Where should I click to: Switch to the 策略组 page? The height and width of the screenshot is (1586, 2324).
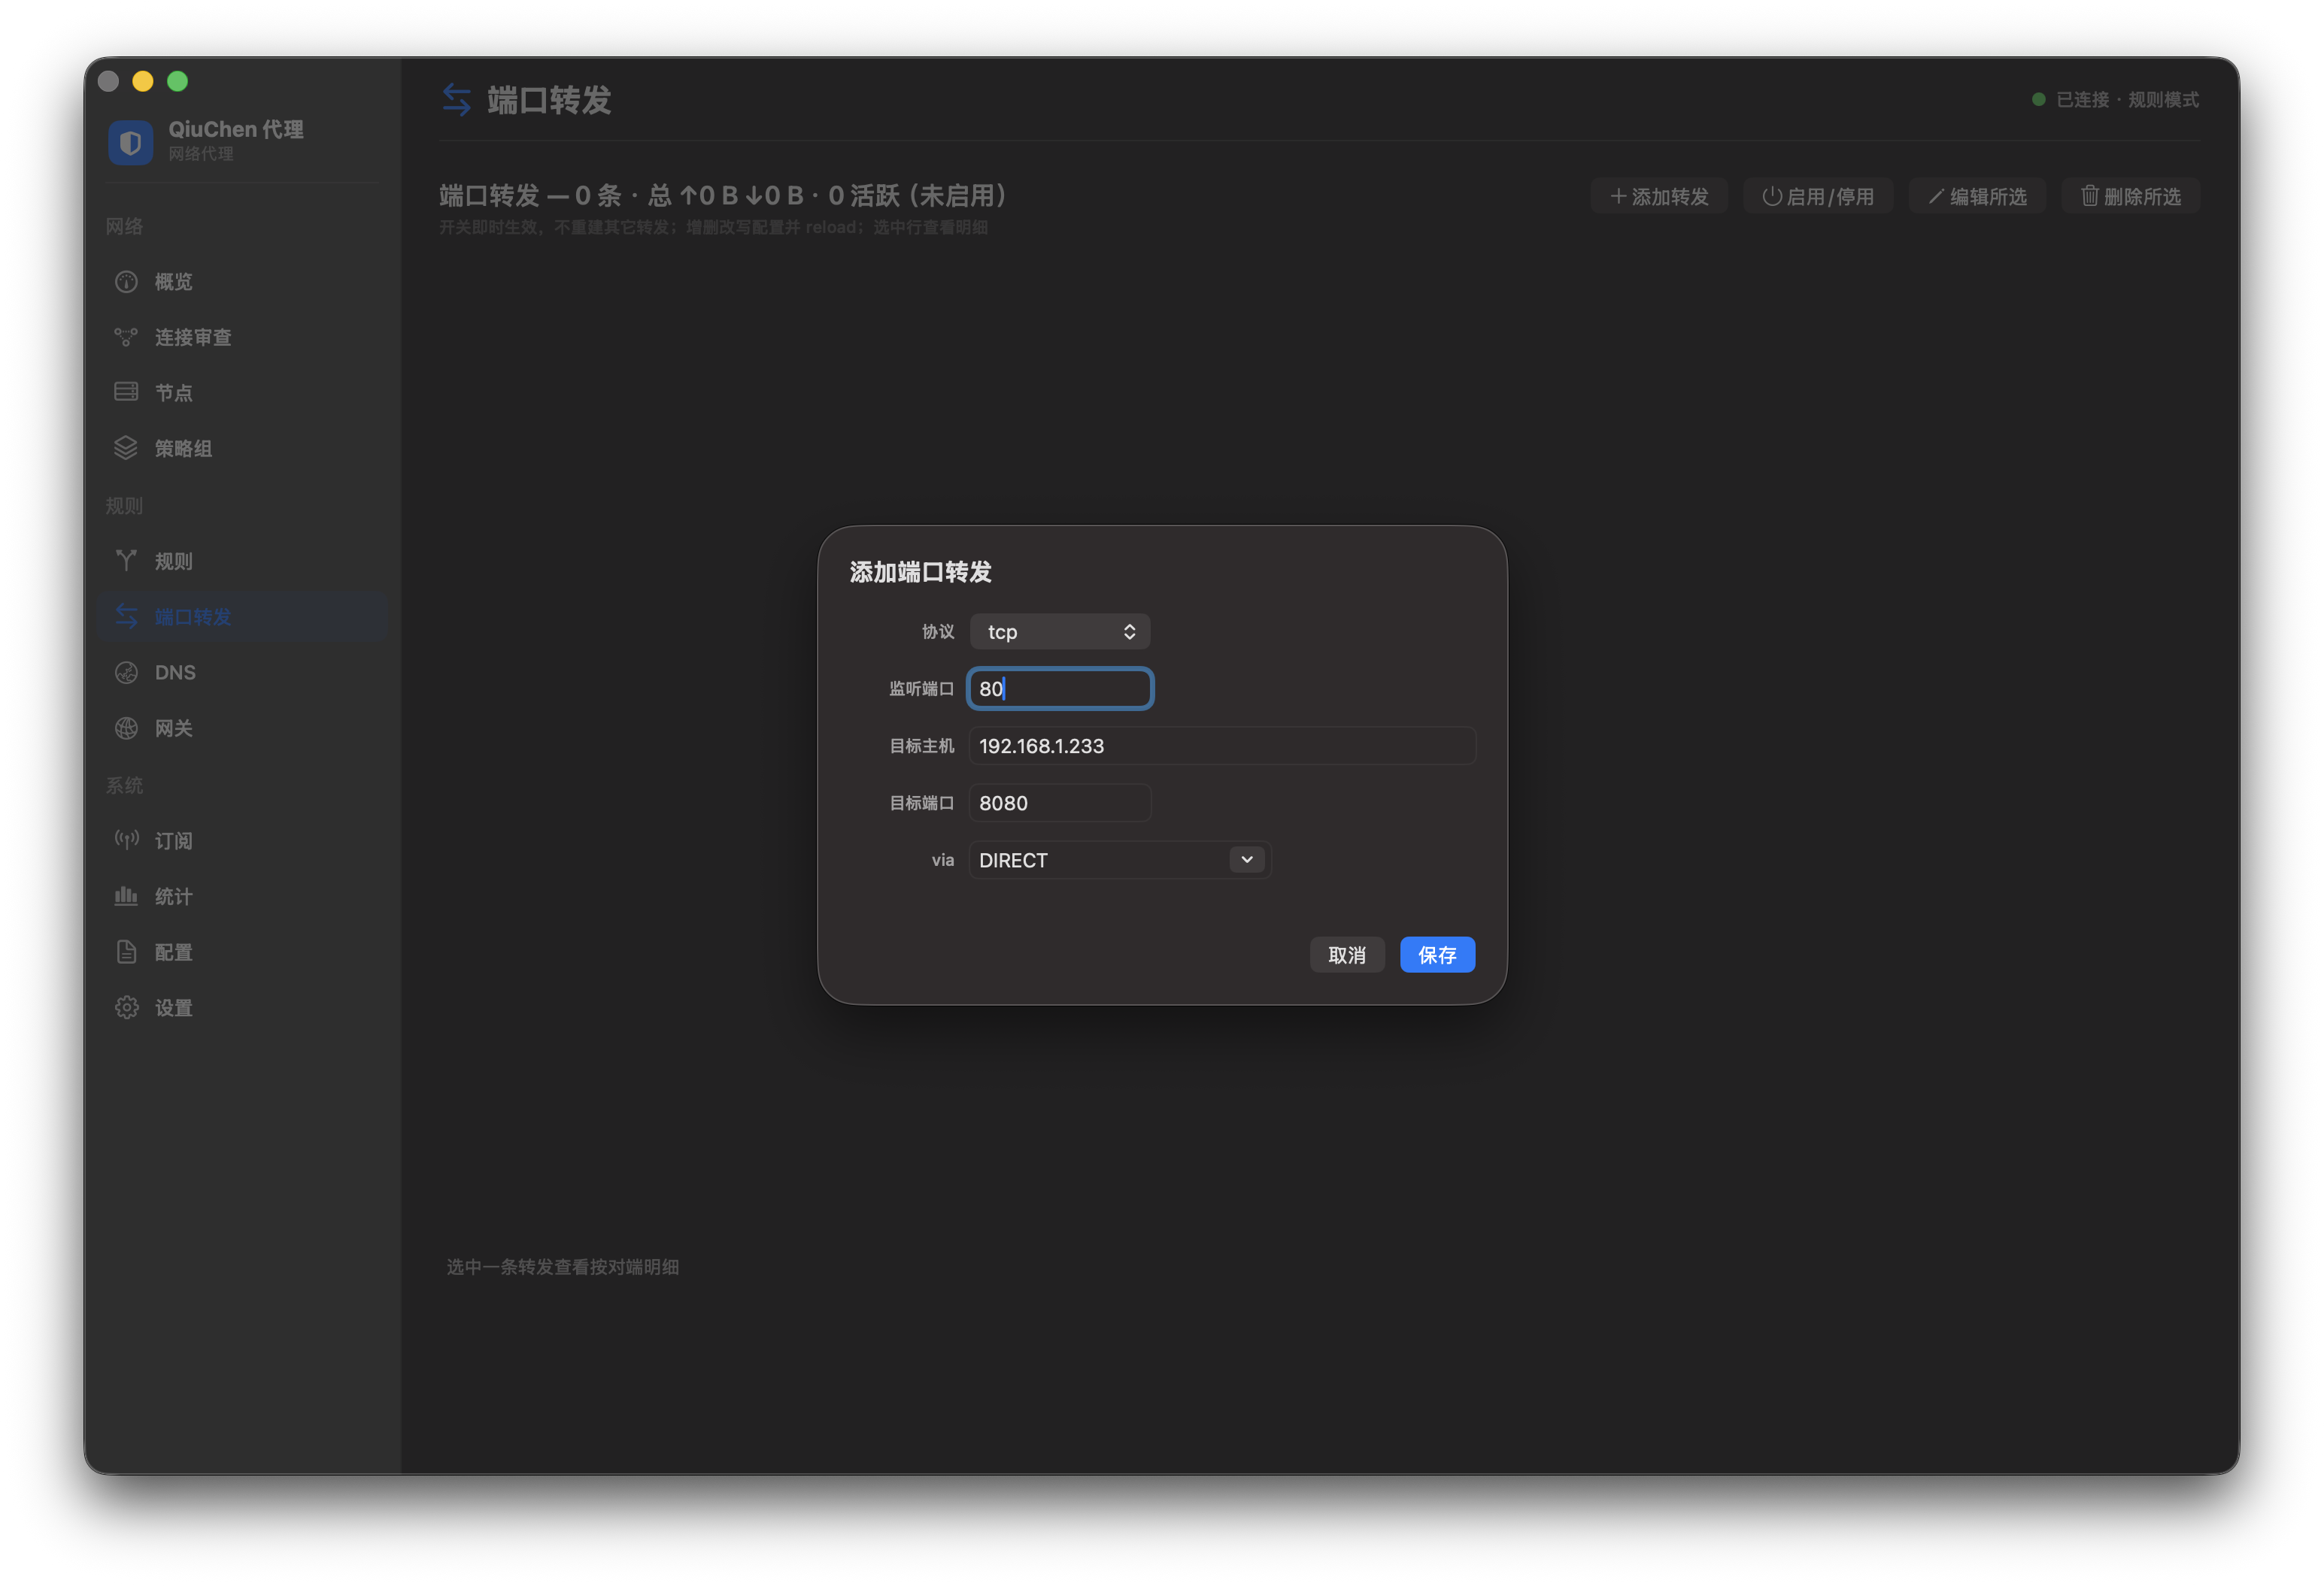pos(243,449)
